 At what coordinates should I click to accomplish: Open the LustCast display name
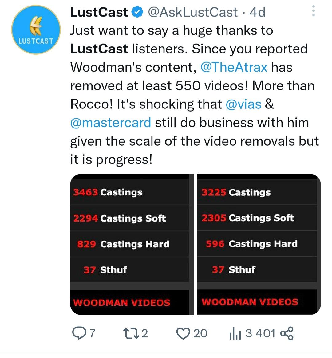tap(99, 12)
